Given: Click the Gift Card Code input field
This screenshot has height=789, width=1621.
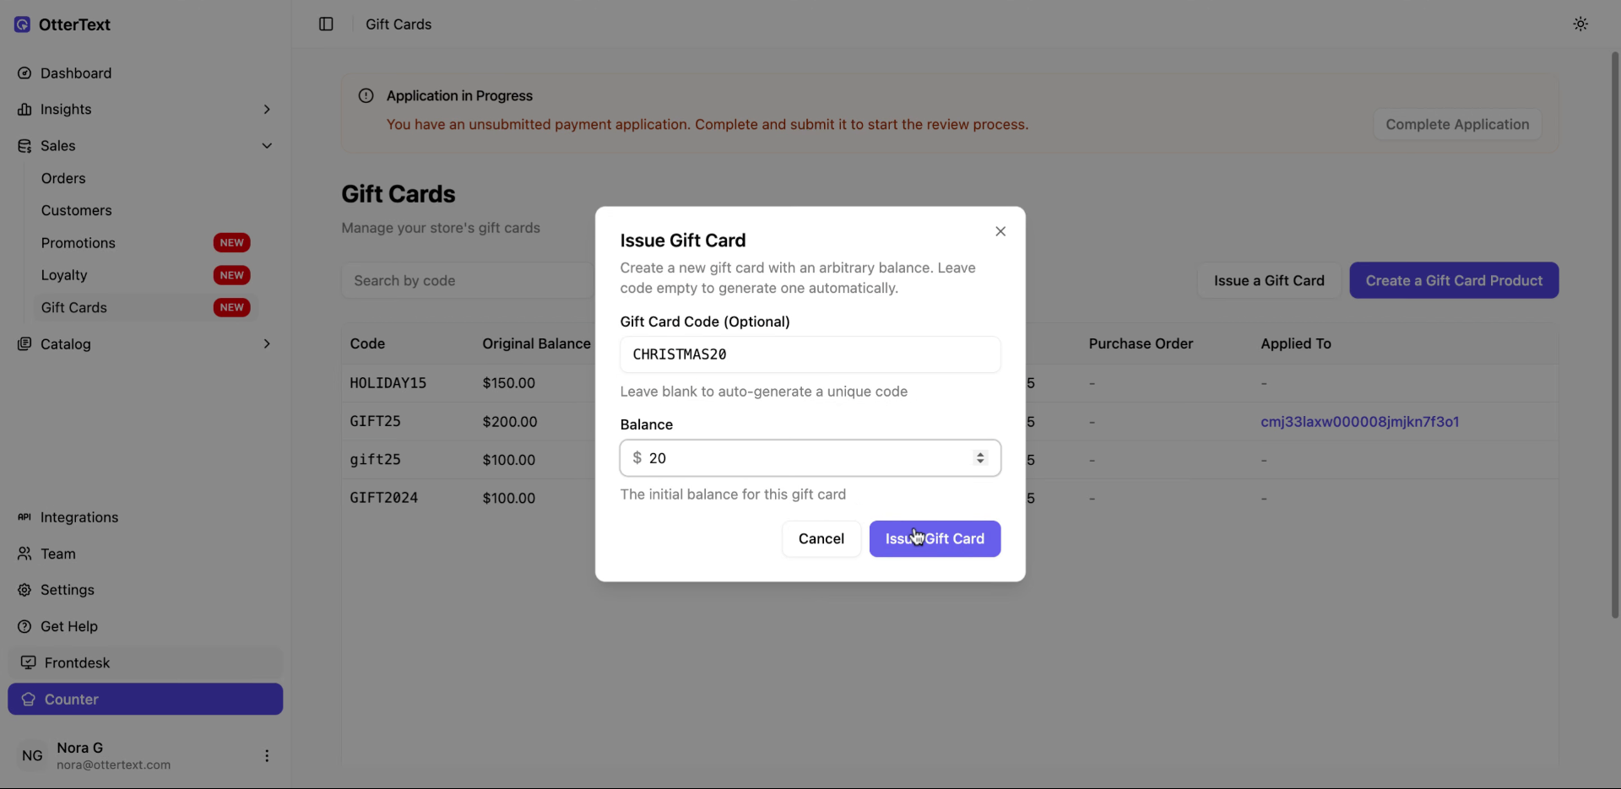Looking at the screenshot, I should coord(810,354).
